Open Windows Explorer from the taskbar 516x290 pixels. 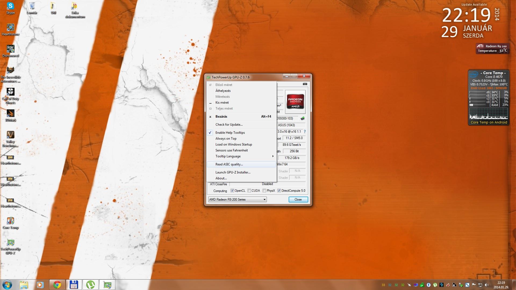[x=24, y=285]
